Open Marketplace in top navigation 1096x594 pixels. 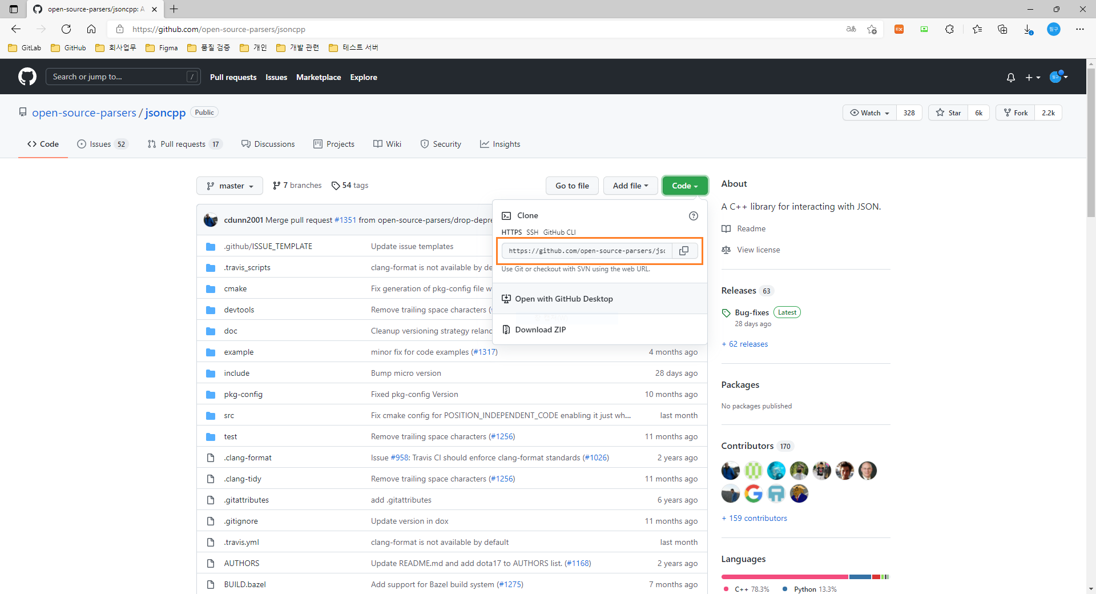319,77
